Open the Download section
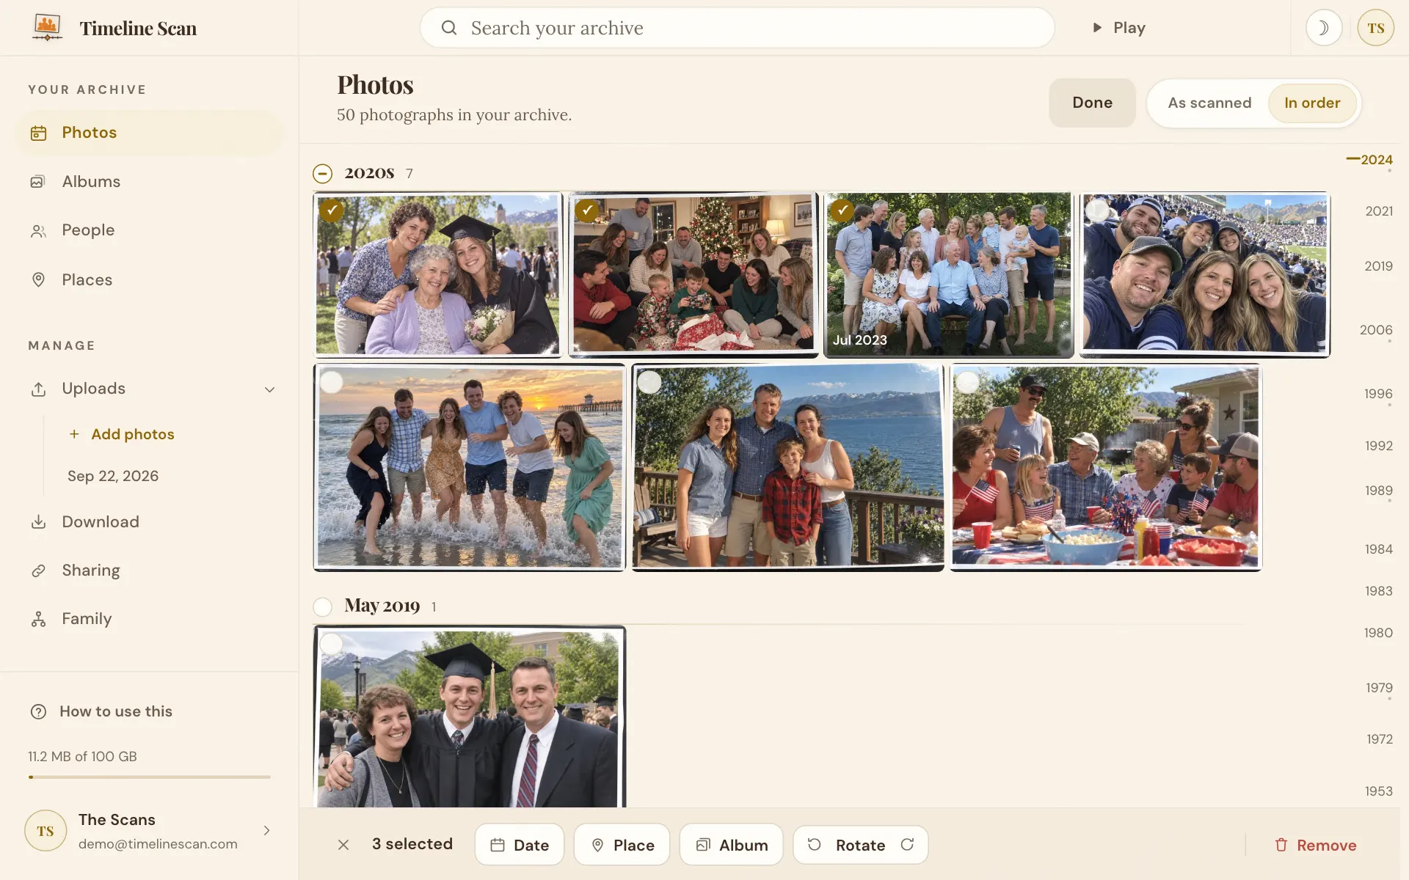1409x880 pixels. (149, 521)
